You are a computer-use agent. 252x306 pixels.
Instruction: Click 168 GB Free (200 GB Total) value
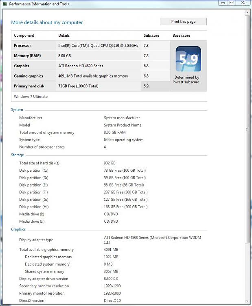(126, 207)
